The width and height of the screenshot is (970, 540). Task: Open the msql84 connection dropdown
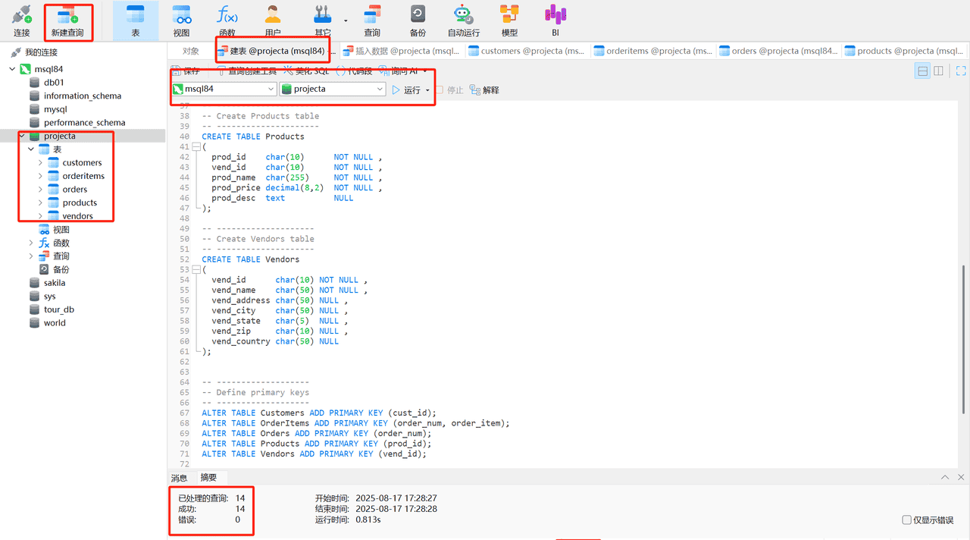[224, 89]
